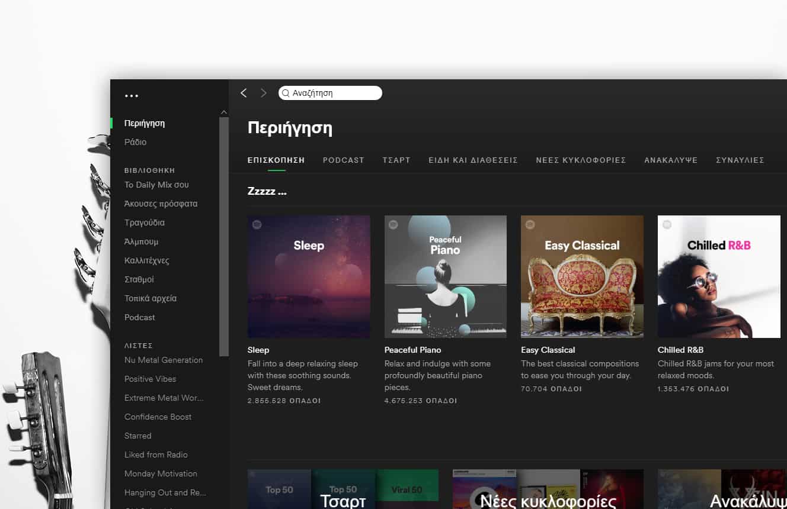Click the magnifier icon in search box
The width and height of the screenshot is (787, 509).
pyautogui.click(x=286, y=93)
